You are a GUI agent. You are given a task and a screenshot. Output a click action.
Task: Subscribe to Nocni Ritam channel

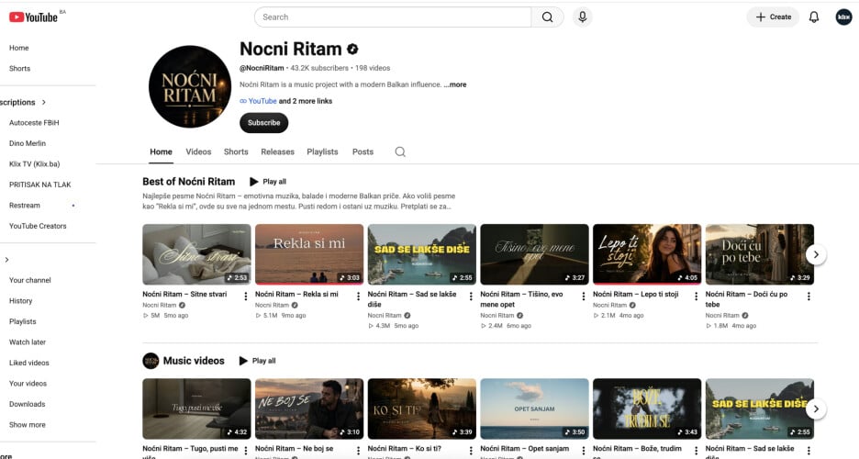264,123
